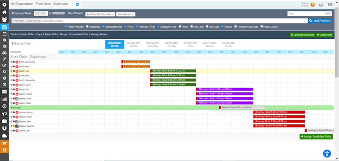
Task: Click the printer icon
Action: (x=321, y=5)
